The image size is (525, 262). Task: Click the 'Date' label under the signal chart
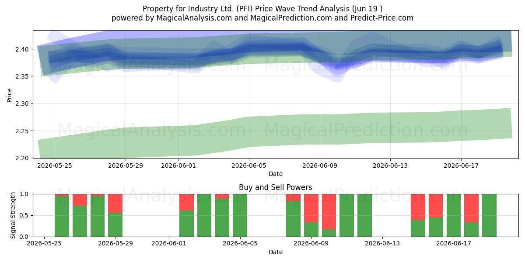pos(276,252)
